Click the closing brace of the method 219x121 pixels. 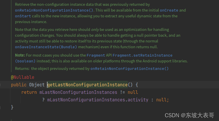[x=12, y=107]
